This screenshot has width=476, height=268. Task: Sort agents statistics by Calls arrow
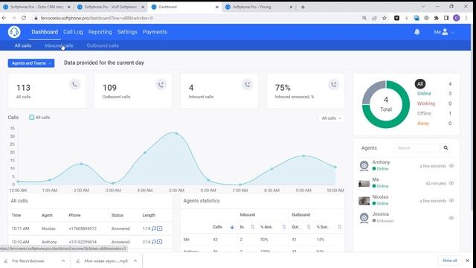pos(232,227)
